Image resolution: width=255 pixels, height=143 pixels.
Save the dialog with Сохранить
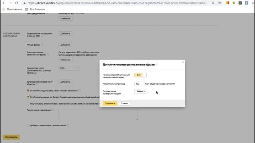[x=110, y=103]
